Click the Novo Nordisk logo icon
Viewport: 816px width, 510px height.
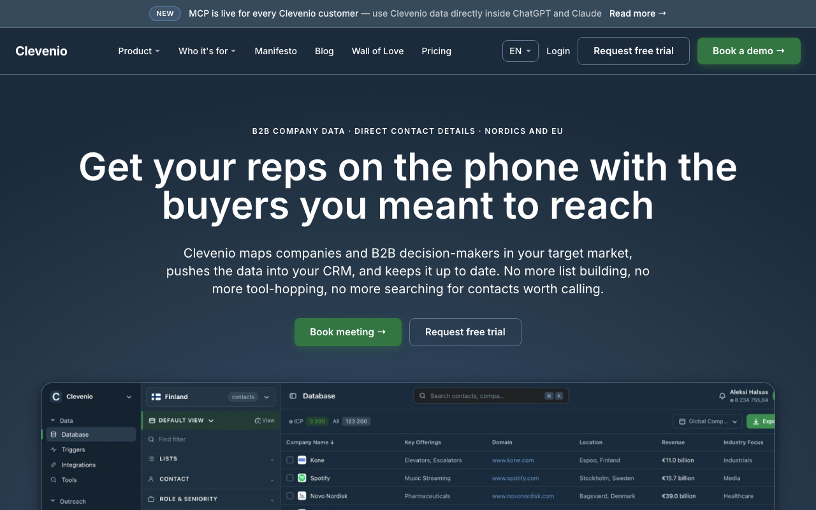click(302, 496)
